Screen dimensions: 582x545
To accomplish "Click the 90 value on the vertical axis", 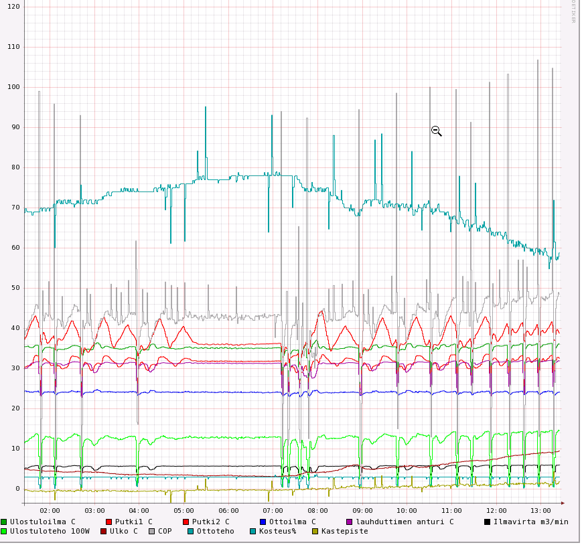I will pyautogui.click(x=15, y=127).
